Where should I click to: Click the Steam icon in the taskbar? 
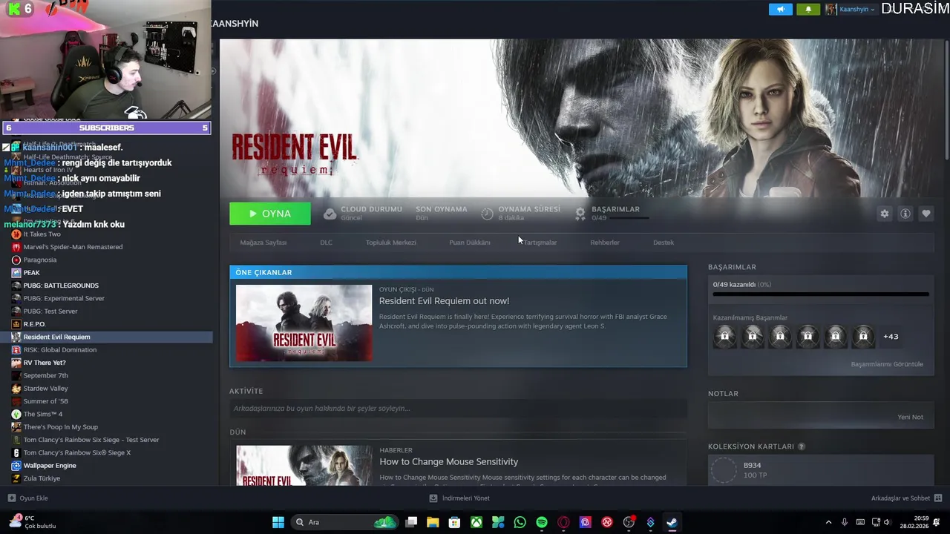tap(672, 522)
